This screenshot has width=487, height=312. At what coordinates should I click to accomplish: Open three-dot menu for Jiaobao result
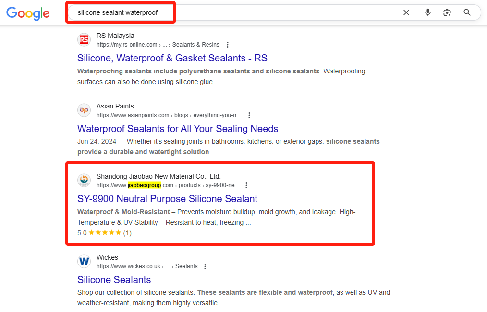246,185
